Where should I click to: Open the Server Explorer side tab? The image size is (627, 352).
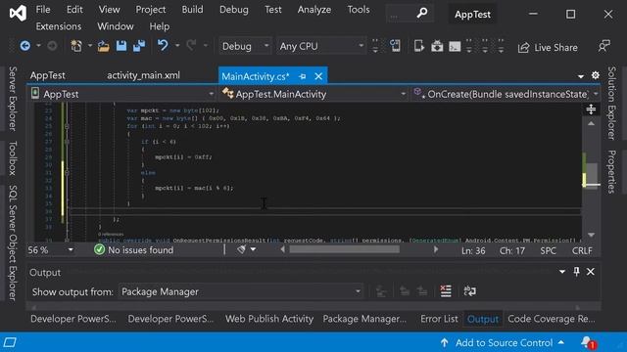click(x=13, y=99)
